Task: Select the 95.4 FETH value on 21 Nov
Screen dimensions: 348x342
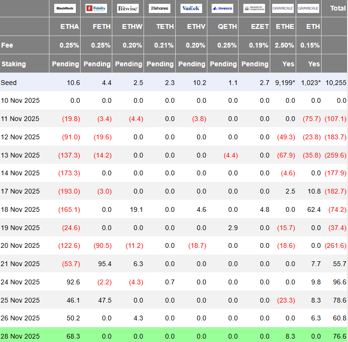Action: (104, 264)
